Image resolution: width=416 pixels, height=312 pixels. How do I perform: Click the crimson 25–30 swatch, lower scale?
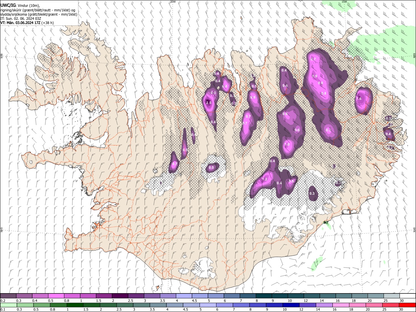pos(390,305)
